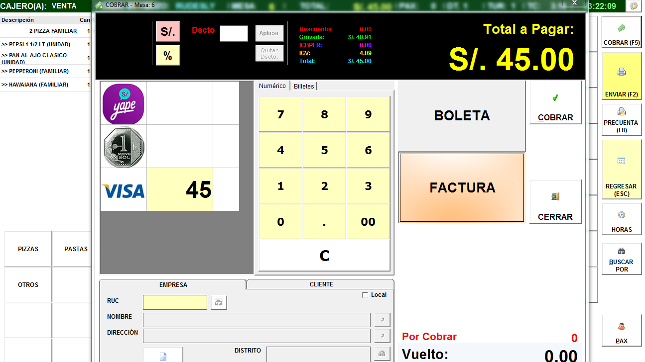
Task: Open the PIZZAS category
Action: click(28, 249)
